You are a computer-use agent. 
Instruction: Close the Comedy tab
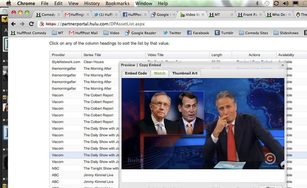(x=59, y=14)
